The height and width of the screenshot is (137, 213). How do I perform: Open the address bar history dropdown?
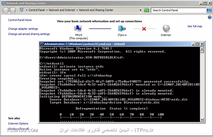[x=140, y=10]
